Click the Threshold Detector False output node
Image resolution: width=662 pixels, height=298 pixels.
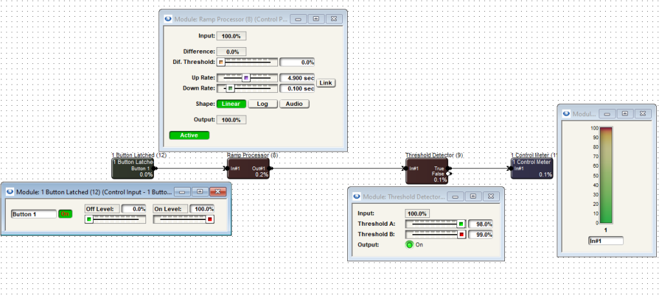tap(449, 174)
